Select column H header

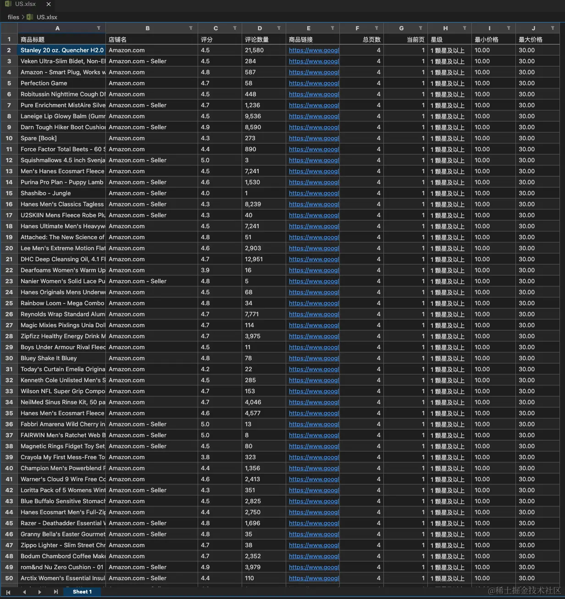(x=445, y=28)
